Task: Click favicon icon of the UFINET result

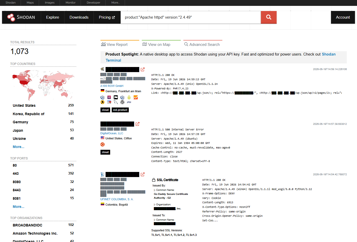Action: (x=103, y=174)
